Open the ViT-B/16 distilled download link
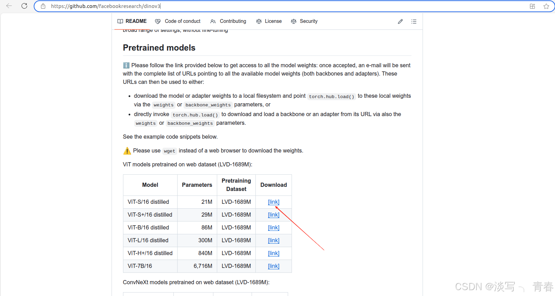555x296 pixels. tap(274, 228)
